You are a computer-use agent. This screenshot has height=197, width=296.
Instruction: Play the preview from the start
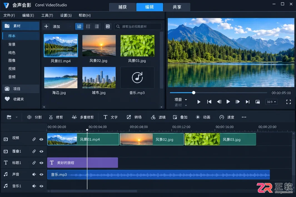pyautogui.click(x=199, y=102)
